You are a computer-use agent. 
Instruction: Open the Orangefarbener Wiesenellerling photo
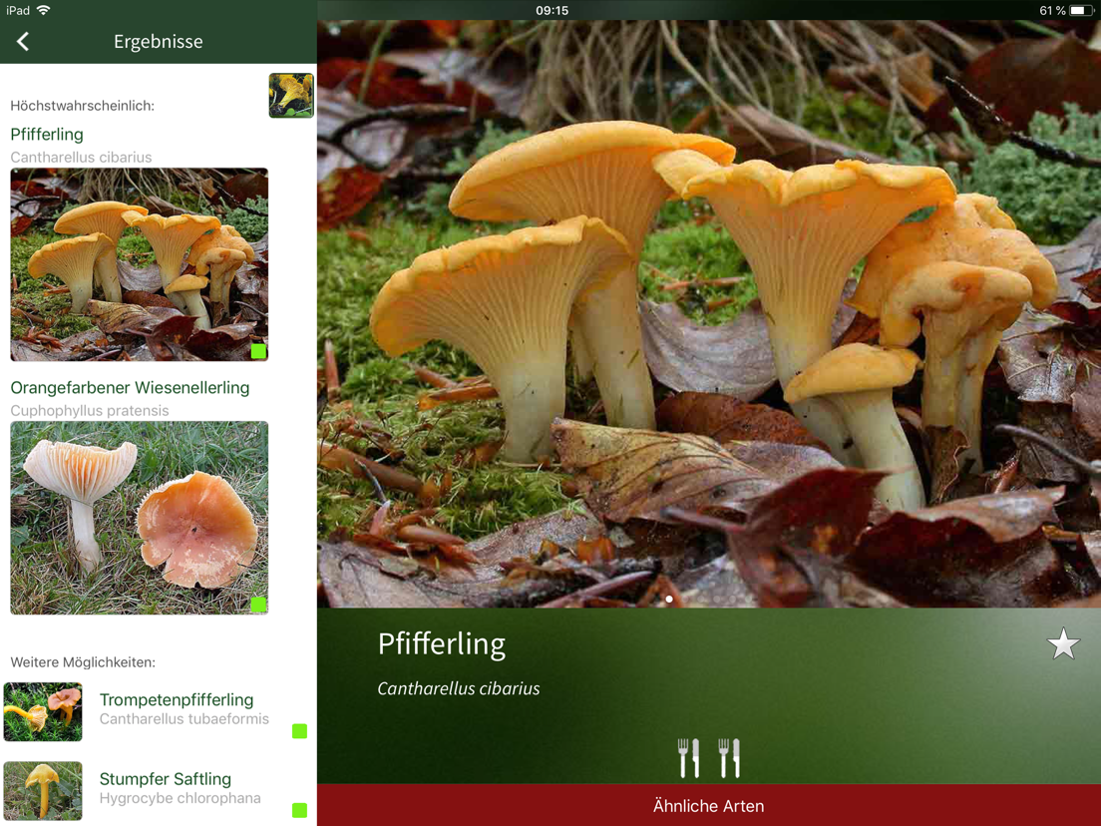click(139, 518)
